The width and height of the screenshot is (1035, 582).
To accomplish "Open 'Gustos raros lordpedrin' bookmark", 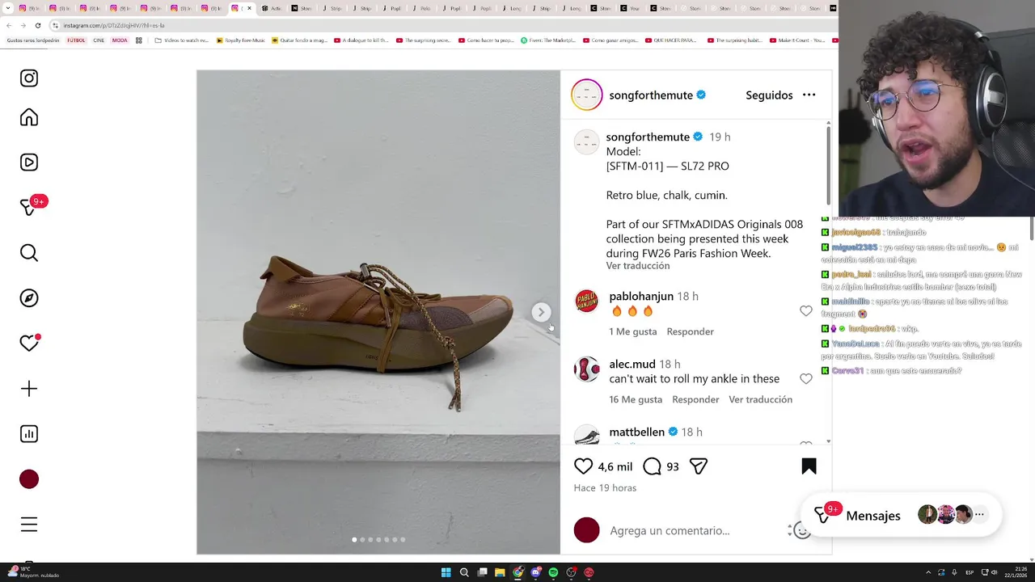I will click(32, 40).
